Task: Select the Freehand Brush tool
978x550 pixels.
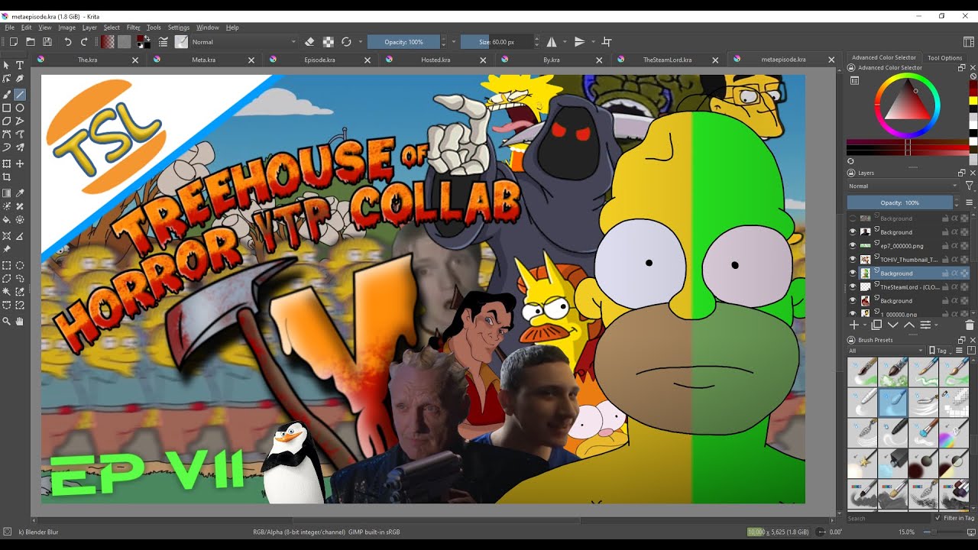Action: coord(7,95)
